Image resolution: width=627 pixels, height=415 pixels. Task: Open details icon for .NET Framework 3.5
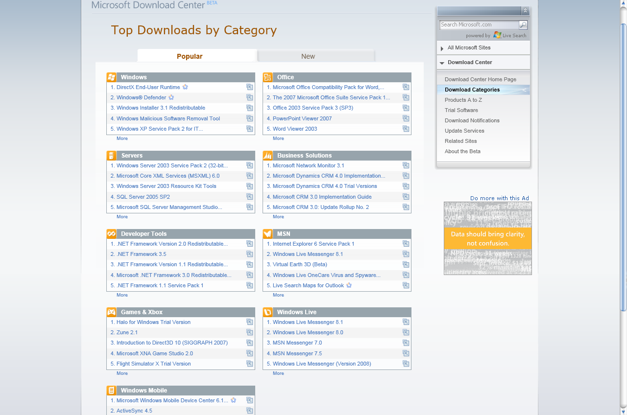click(x=250, y=254)
